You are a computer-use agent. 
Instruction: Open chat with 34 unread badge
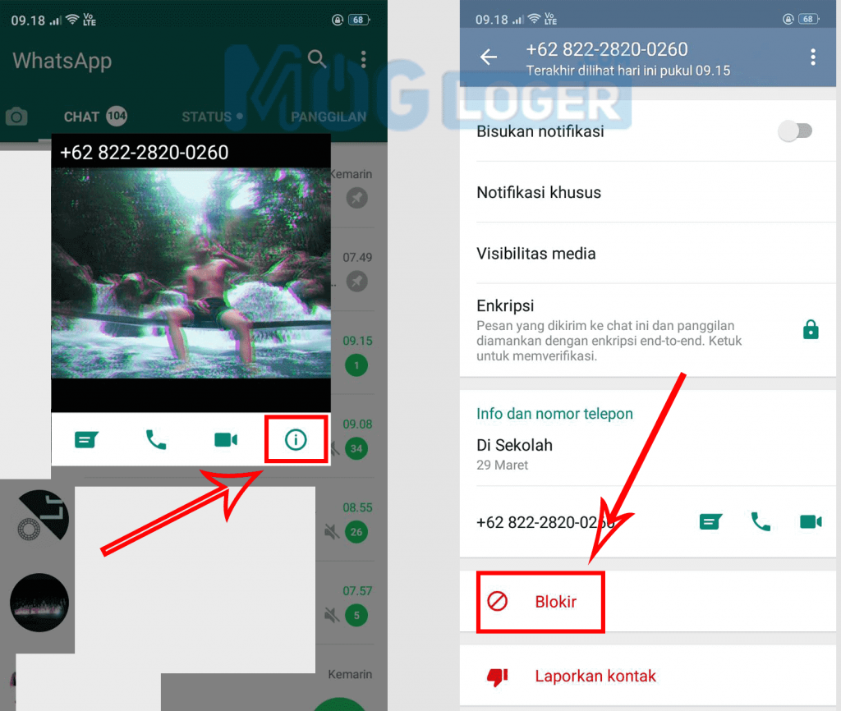pyautogui.click(x=356, y=449)
